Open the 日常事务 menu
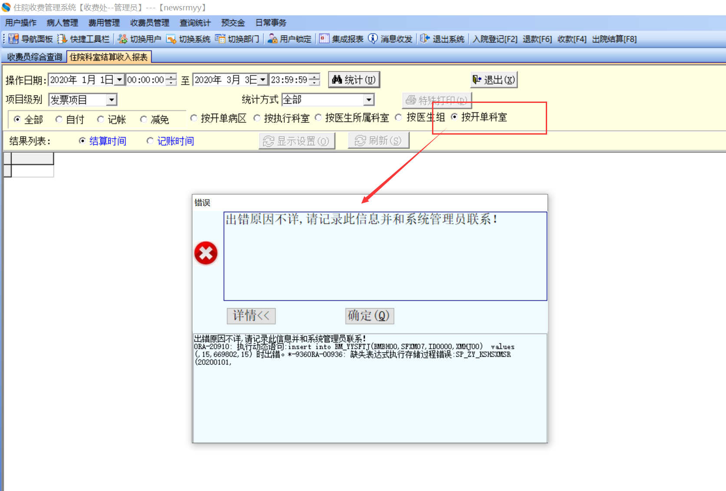Image resolution: width=726 pixels, height=491 pixels. (271, 23)
